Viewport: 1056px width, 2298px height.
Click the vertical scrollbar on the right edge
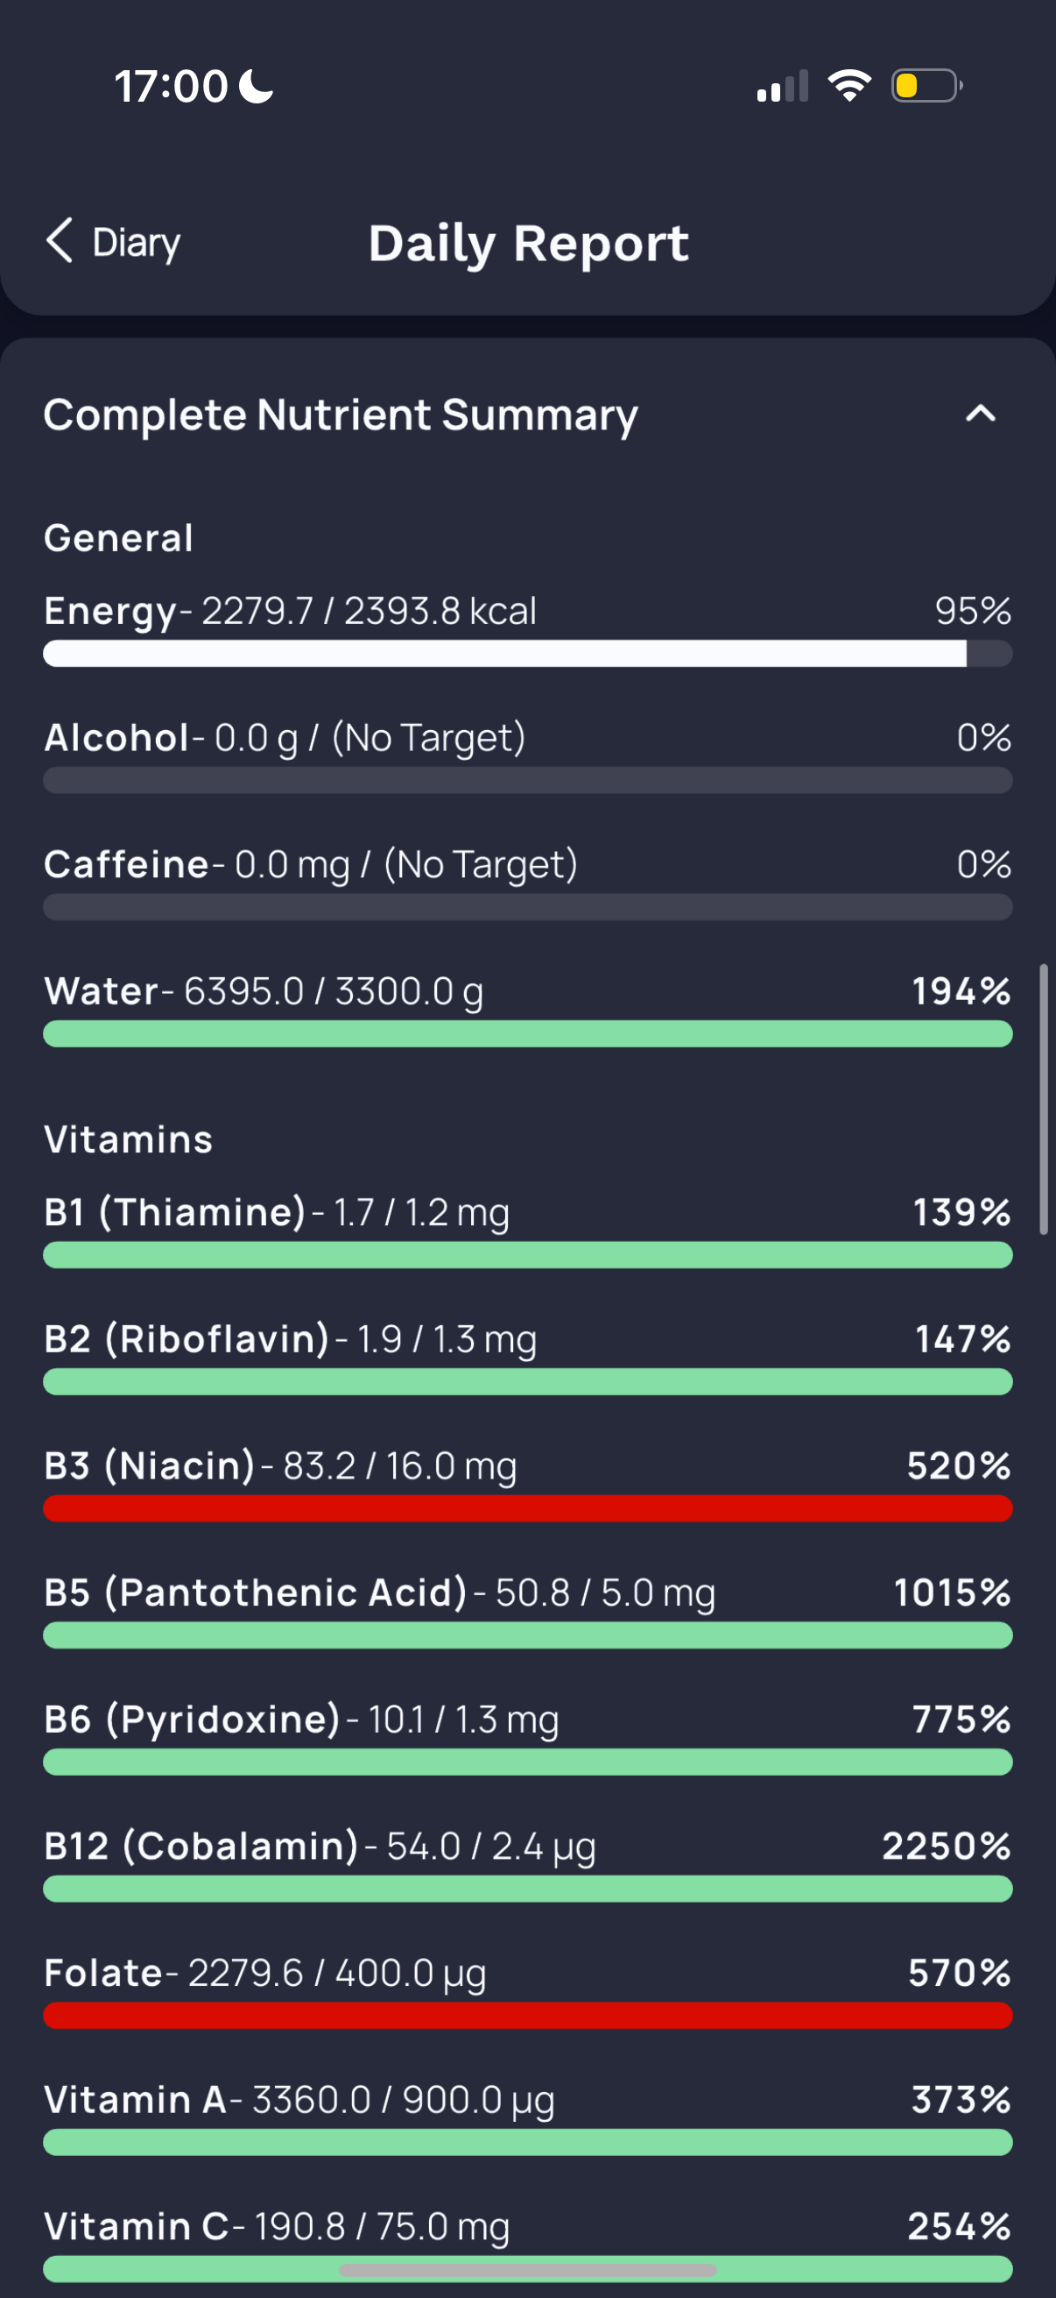(x=1044, y=1098)
